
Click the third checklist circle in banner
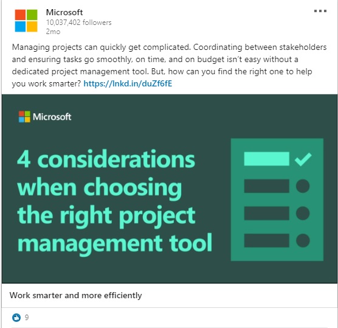(x=303, y=213)
